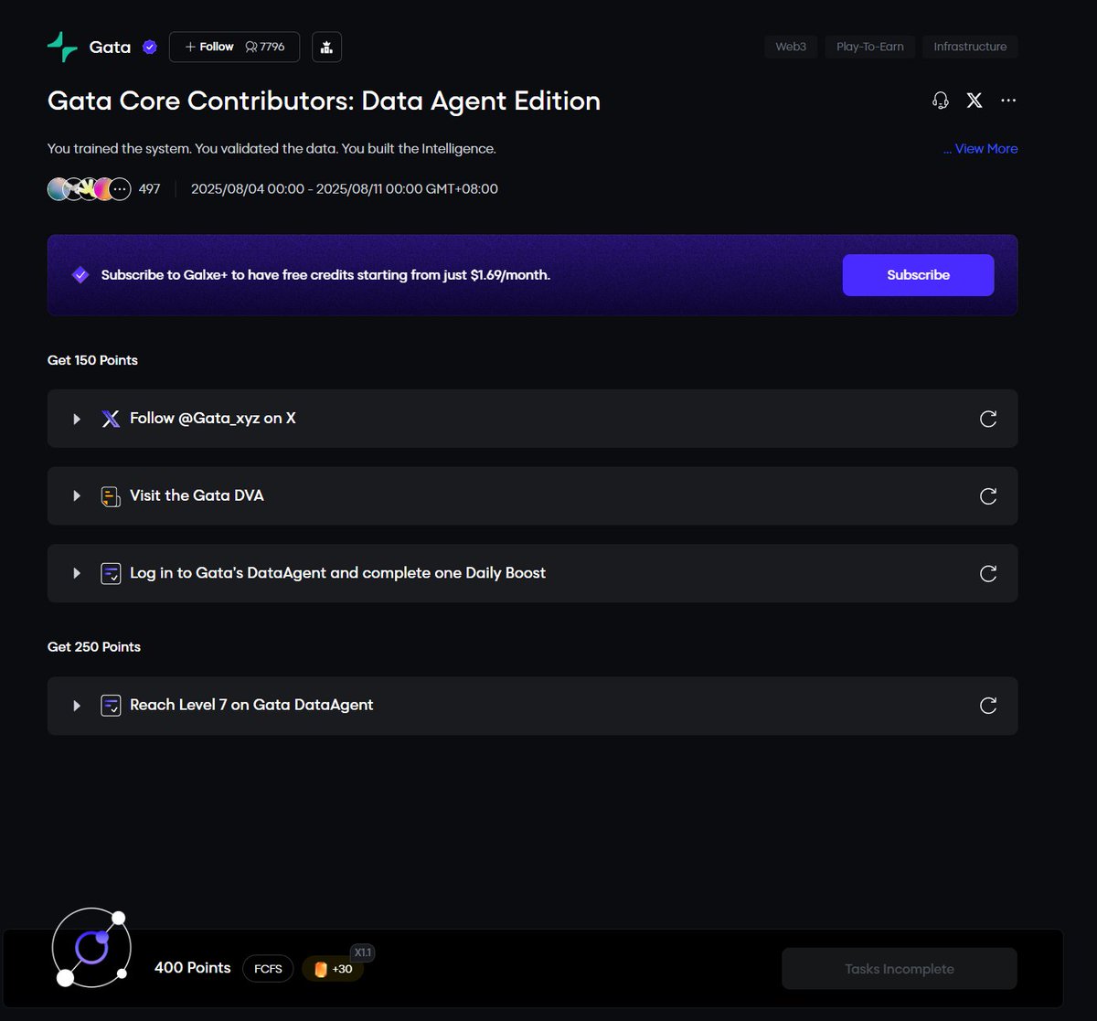Share campaign via the X icon
Screen dimensions: 1097x1021
click(975, 101)
